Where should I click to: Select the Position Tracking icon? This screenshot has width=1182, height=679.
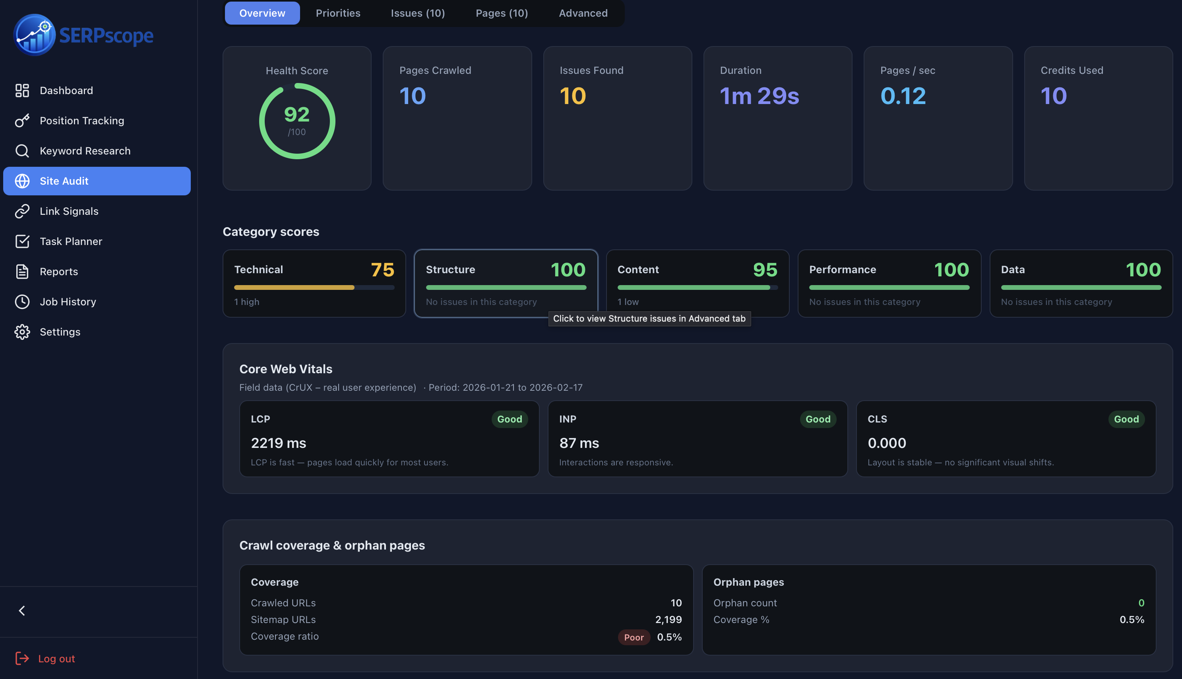22,120
